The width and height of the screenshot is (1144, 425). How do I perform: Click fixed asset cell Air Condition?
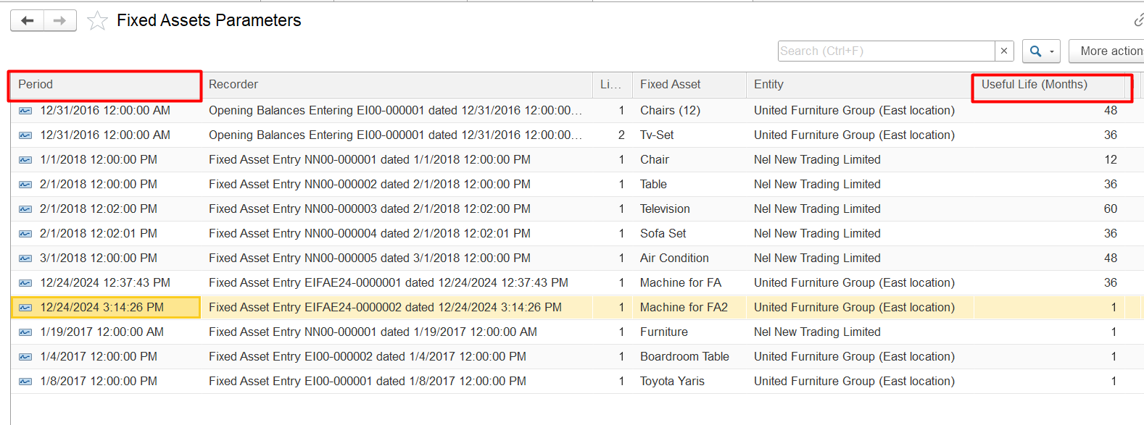coord(674,258)
